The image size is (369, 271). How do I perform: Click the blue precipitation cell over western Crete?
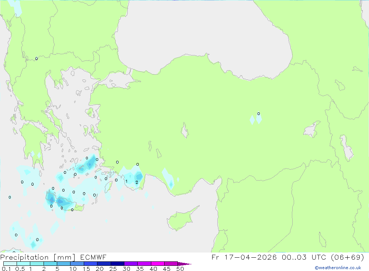tap(51, 199)
